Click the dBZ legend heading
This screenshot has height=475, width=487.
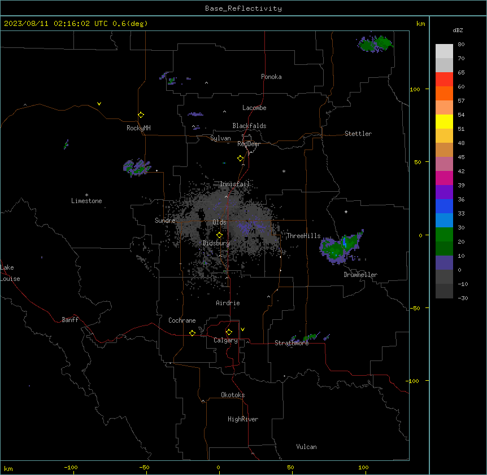coord(458,30)
